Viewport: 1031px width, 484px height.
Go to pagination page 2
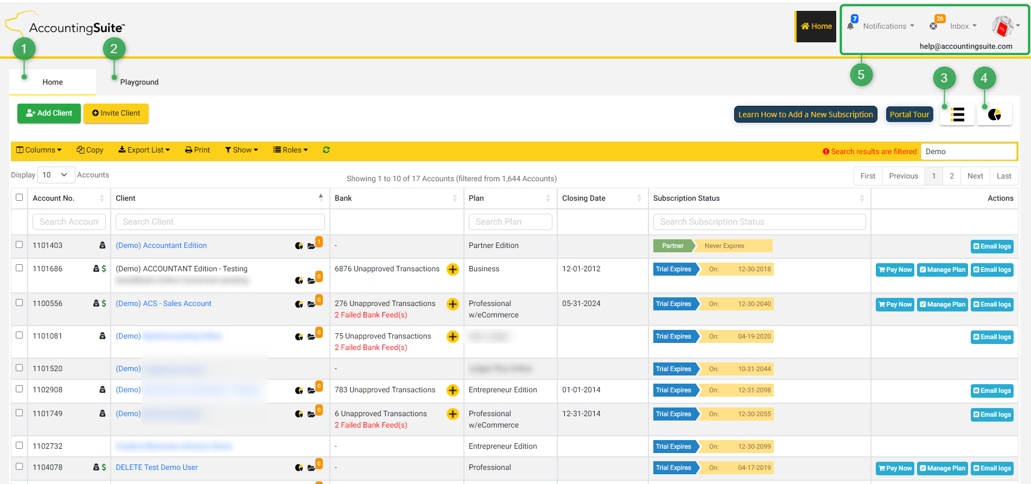click(952, 176)
